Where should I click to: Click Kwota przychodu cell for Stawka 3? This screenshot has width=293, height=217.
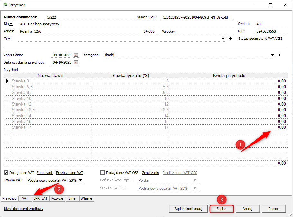(x=229, y=81)
